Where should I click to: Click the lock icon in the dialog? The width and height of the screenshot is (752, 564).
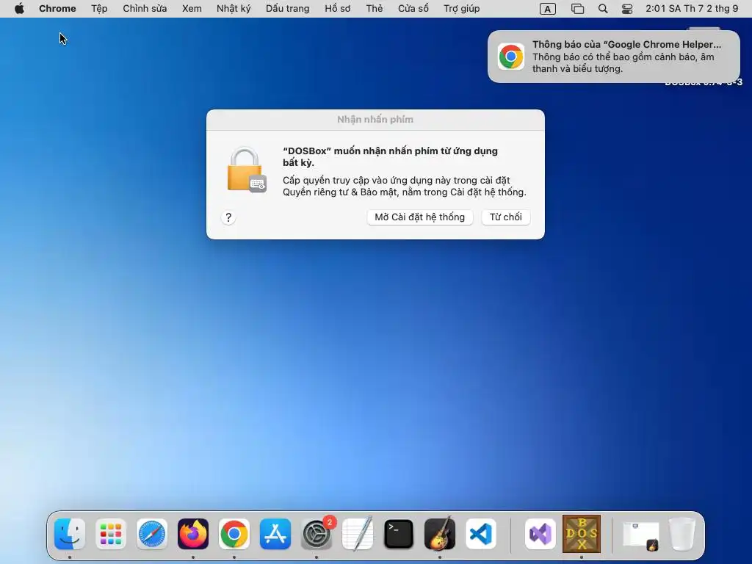coord(247,170)
